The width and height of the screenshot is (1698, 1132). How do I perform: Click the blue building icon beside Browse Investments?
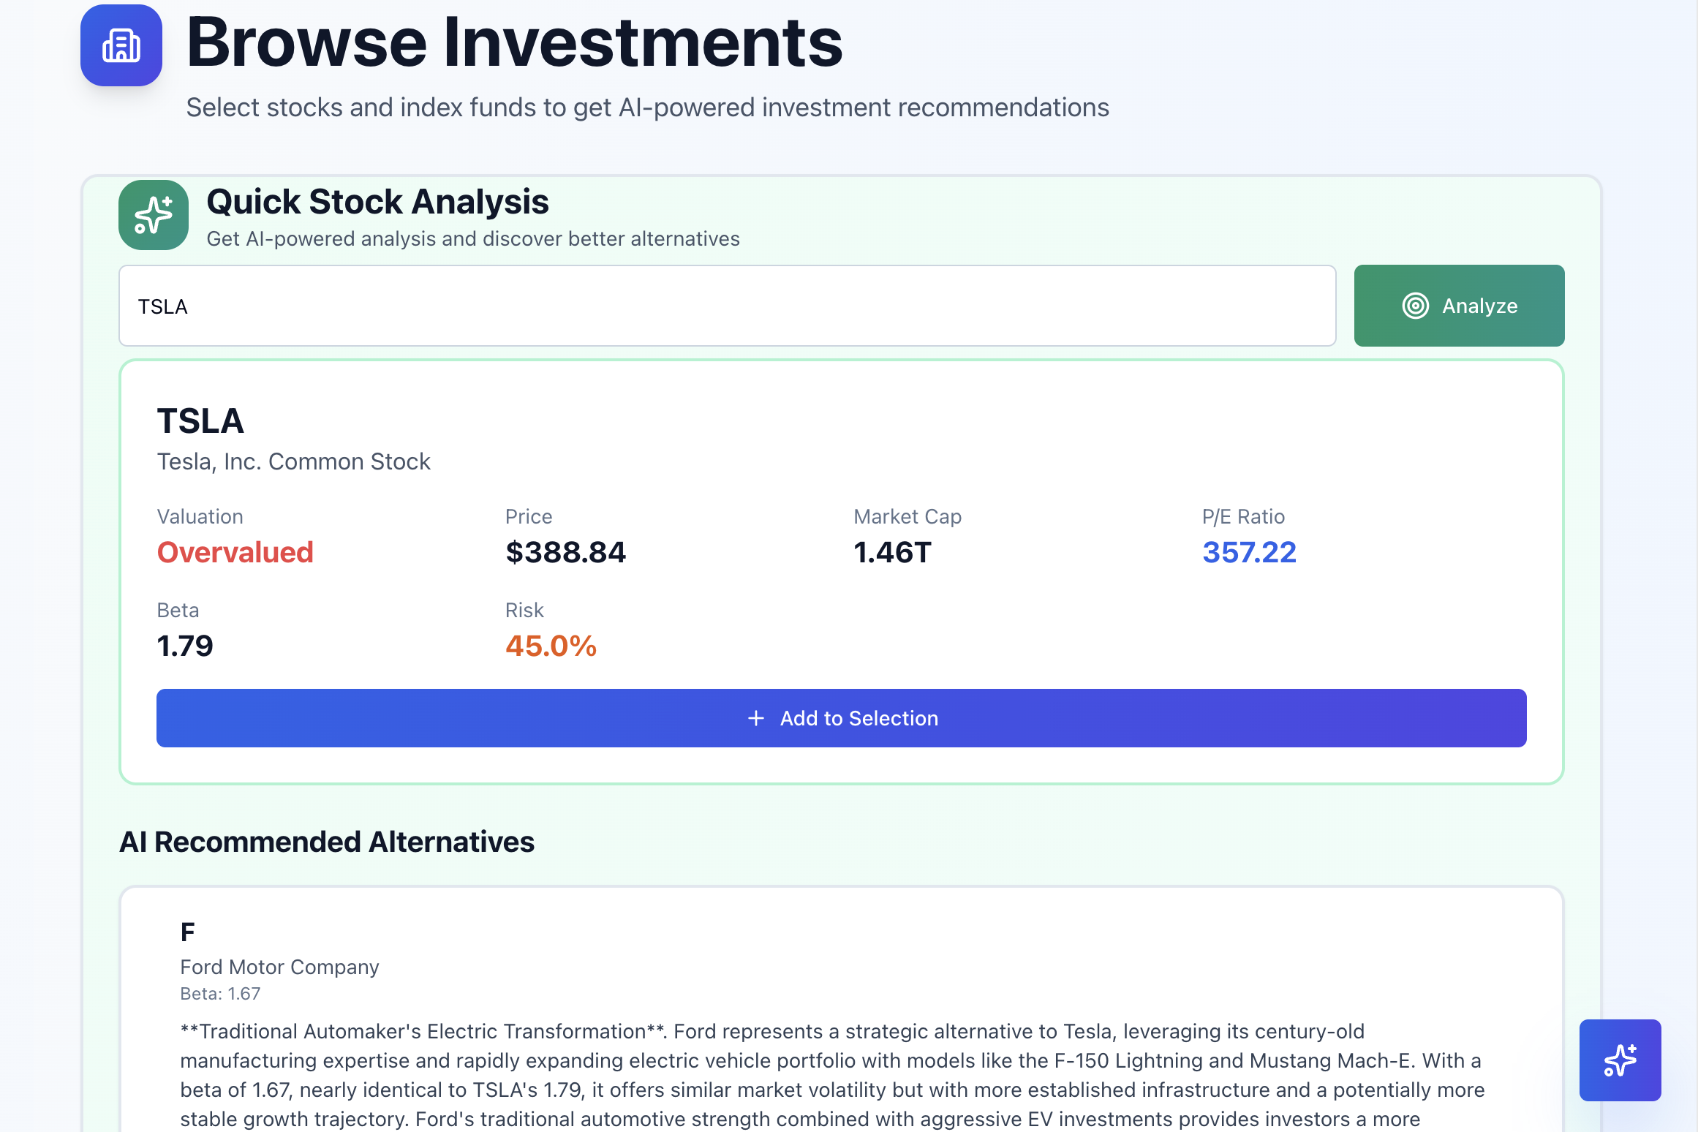121,45
